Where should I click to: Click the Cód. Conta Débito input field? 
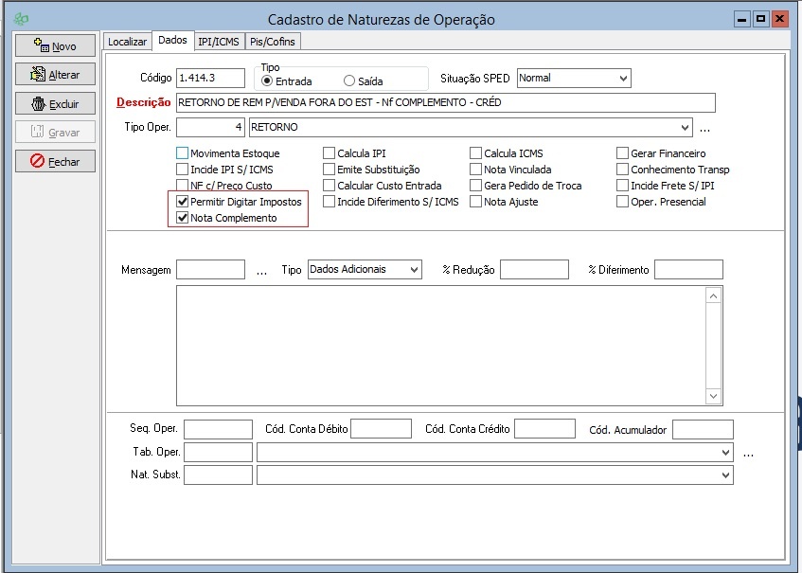381,429
